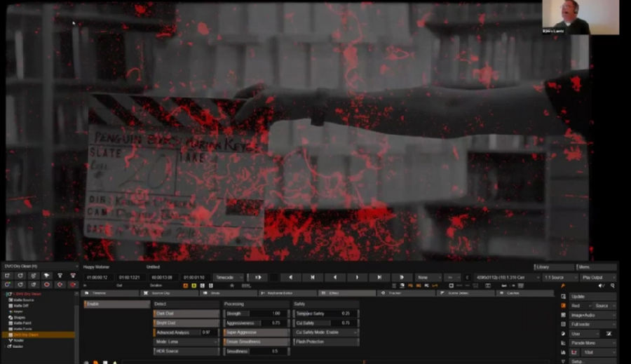Screen dimensions: 631x364
Task: Click the presenter webcam thumbnail
Action: pyautogui.click(x=581, y=18)
